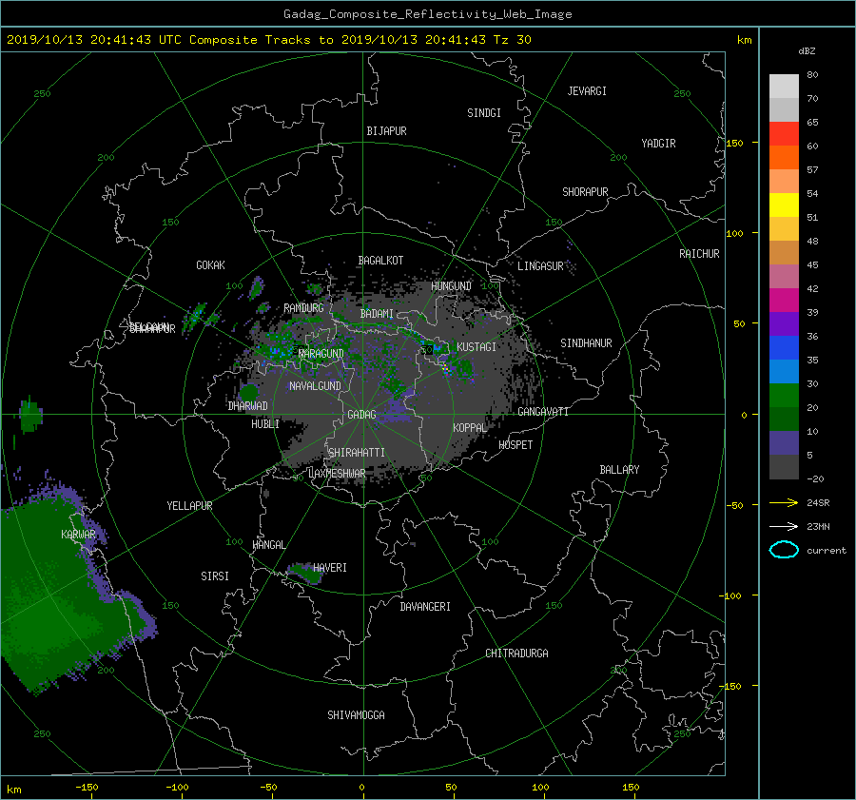Screen dimensions: 856x800
Task: Click the SHORAPUR city label
Action: coord(585,191)
